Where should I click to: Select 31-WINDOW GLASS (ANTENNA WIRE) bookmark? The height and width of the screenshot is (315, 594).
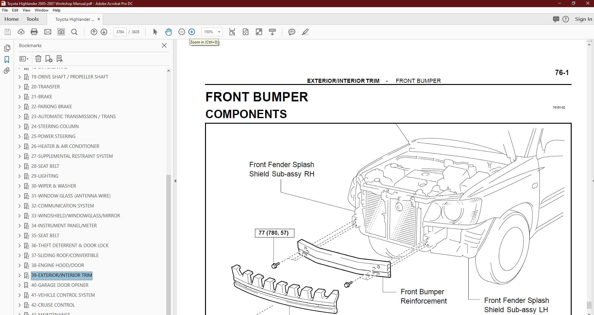[x=71, y=196]
